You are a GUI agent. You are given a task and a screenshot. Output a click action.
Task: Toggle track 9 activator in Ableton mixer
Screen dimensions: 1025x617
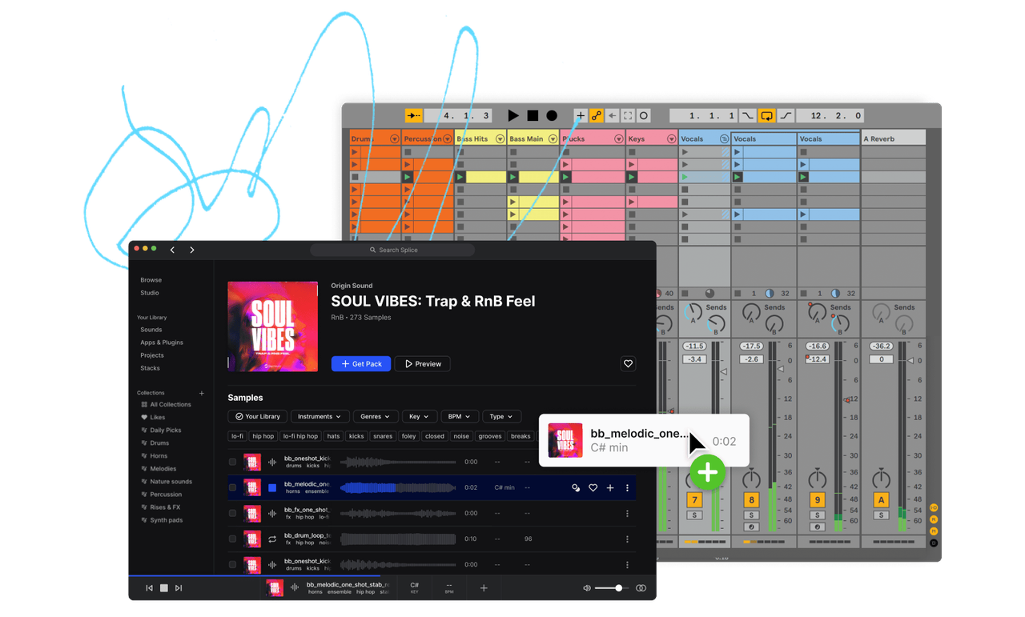tap(817, 500)
